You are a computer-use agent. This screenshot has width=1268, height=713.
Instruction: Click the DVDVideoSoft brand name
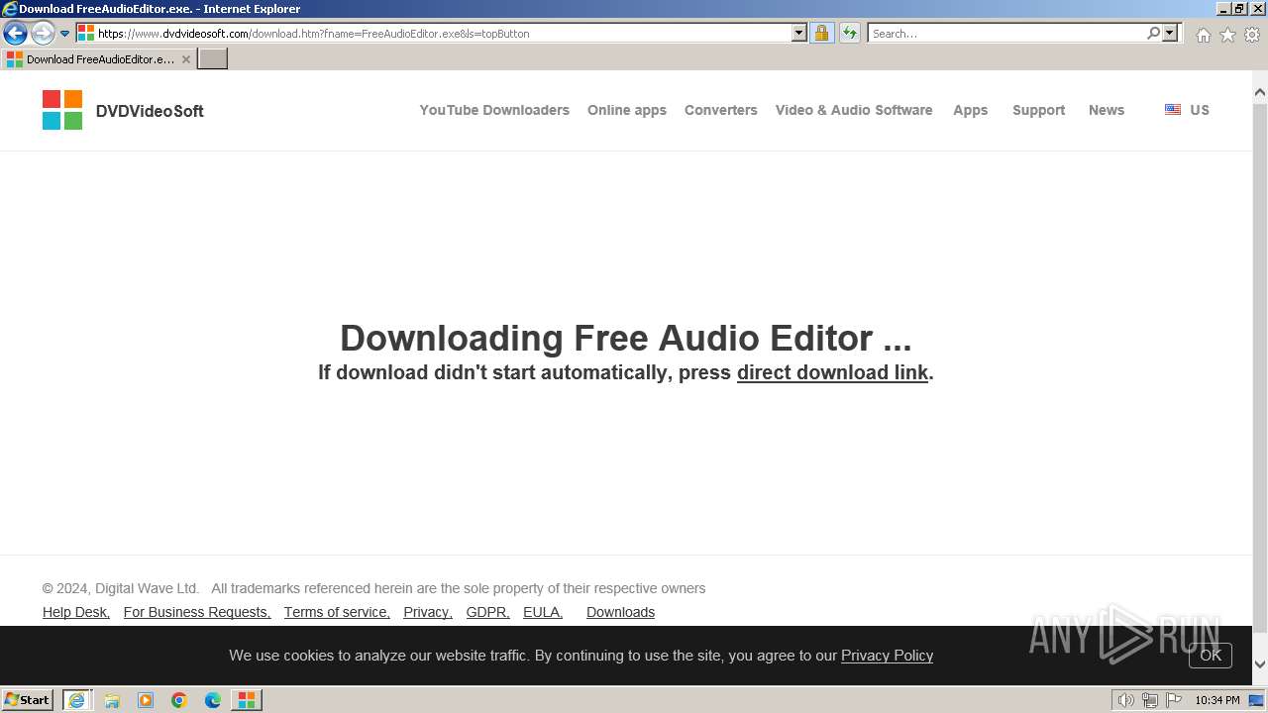coord(150,111)
